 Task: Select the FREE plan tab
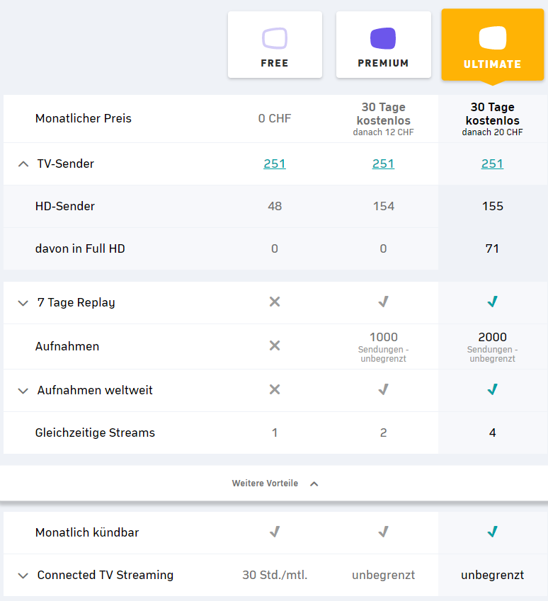(275, 45)
